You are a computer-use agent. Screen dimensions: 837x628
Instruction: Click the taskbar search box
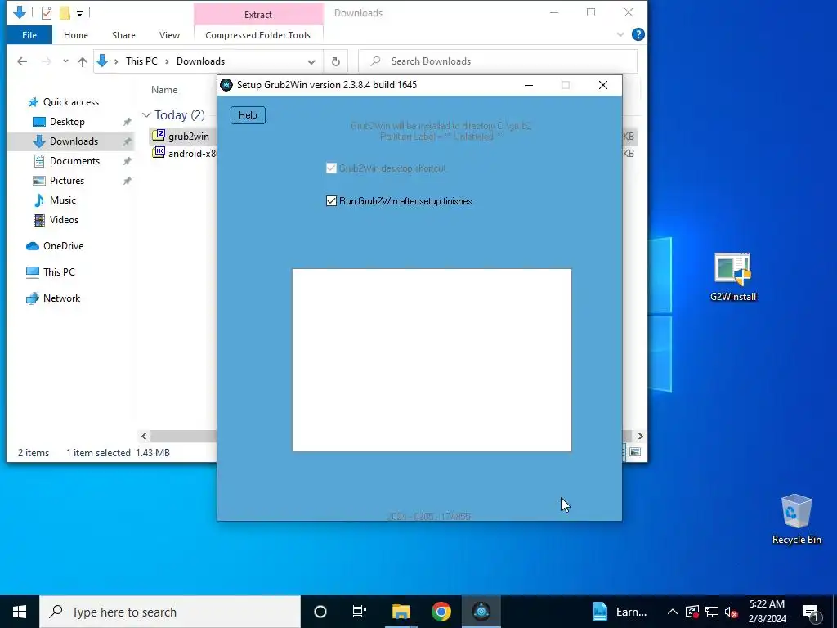click(x=170, y=612)
